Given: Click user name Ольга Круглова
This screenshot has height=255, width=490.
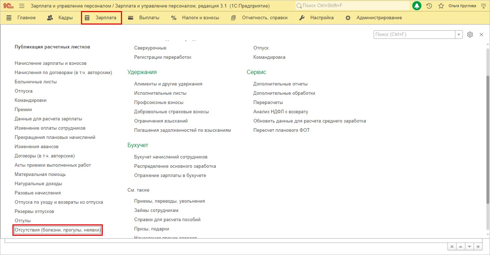Looking at the screenshot, I should click(462, 6).
